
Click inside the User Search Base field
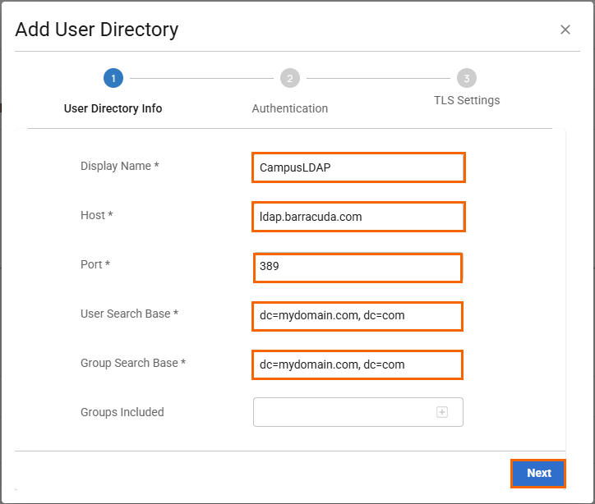coord(357,316)
